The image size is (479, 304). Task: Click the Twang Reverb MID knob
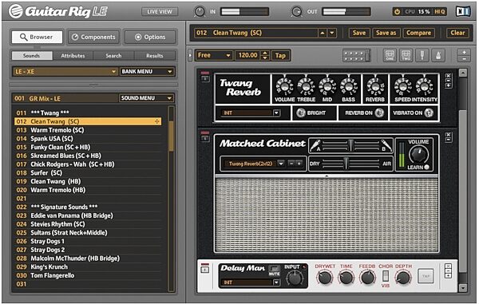(327, 86)
